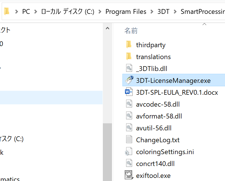The height and width of the screenshot is (181, 225).
Task: Select the exiftool.exe file name
Action: [x=153, y=175]
